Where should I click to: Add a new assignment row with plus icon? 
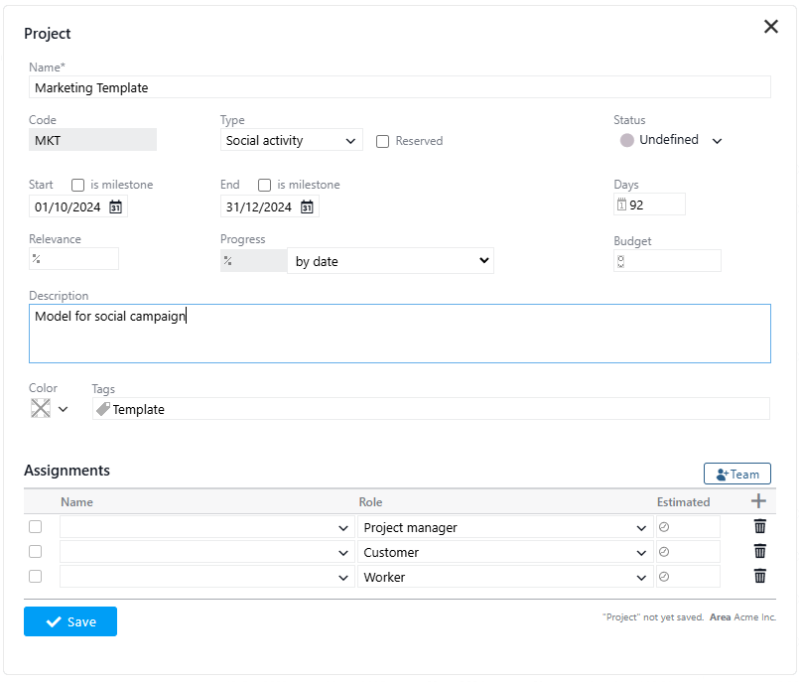click(x=758, y=501)
